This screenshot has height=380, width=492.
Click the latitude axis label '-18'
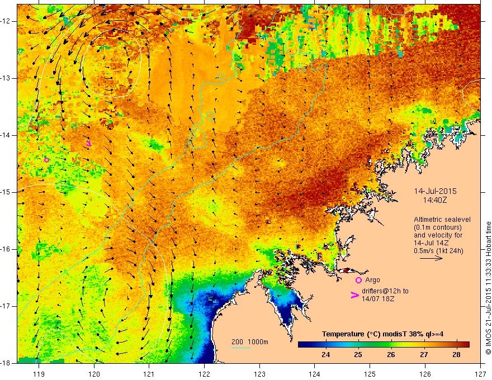pyautogui.click(x=6, y=363)
